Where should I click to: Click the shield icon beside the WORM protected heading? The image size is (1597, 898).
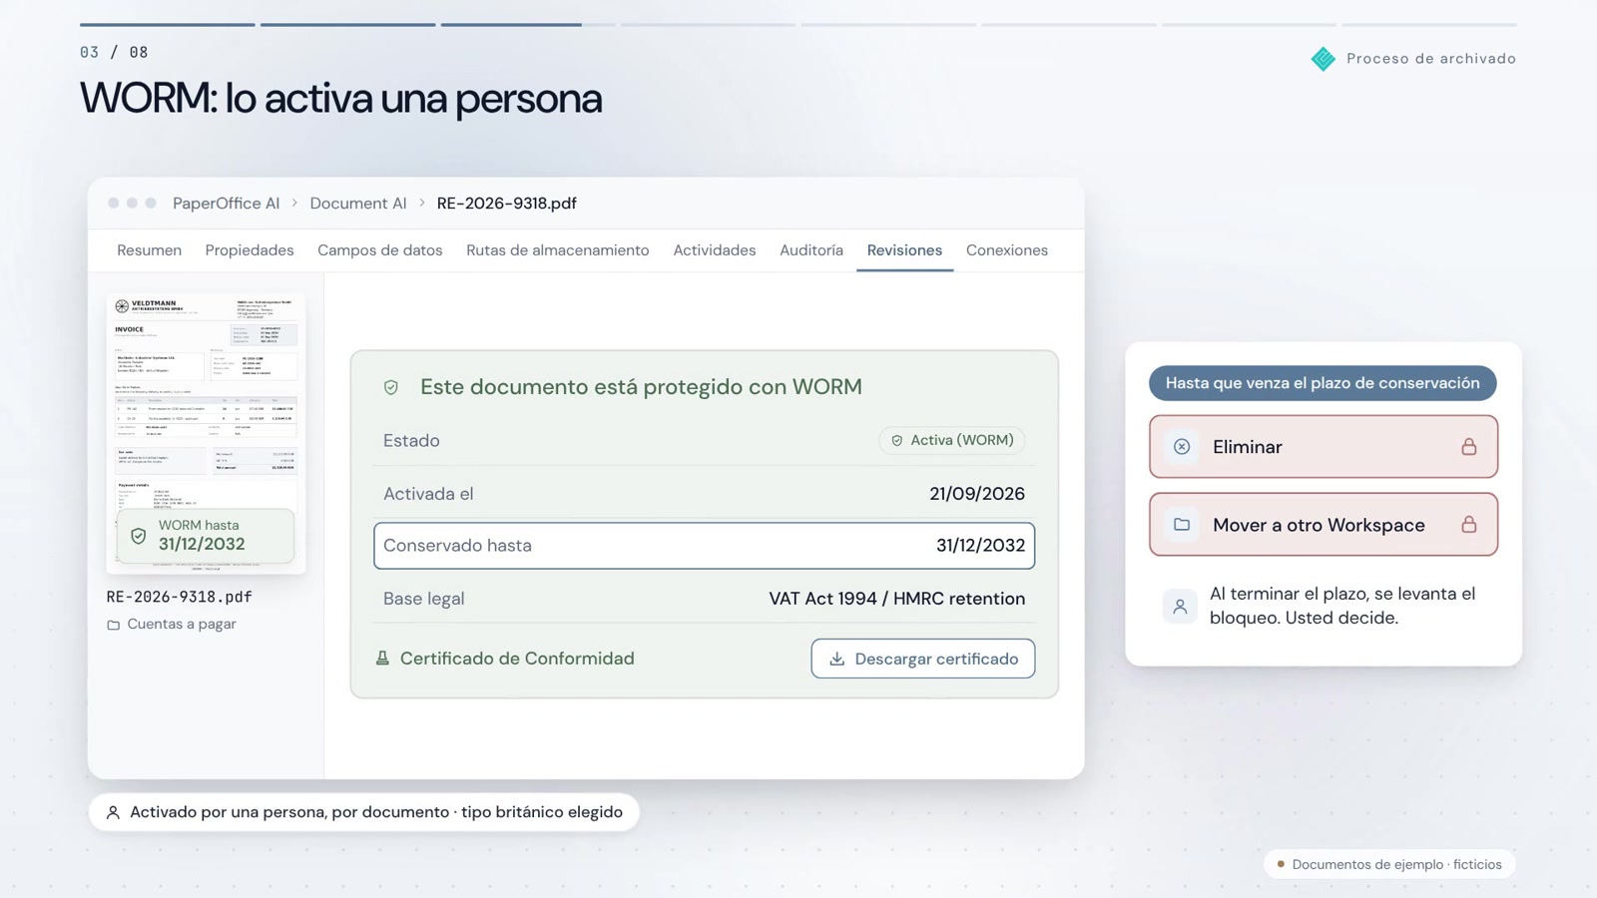(391, 387)
